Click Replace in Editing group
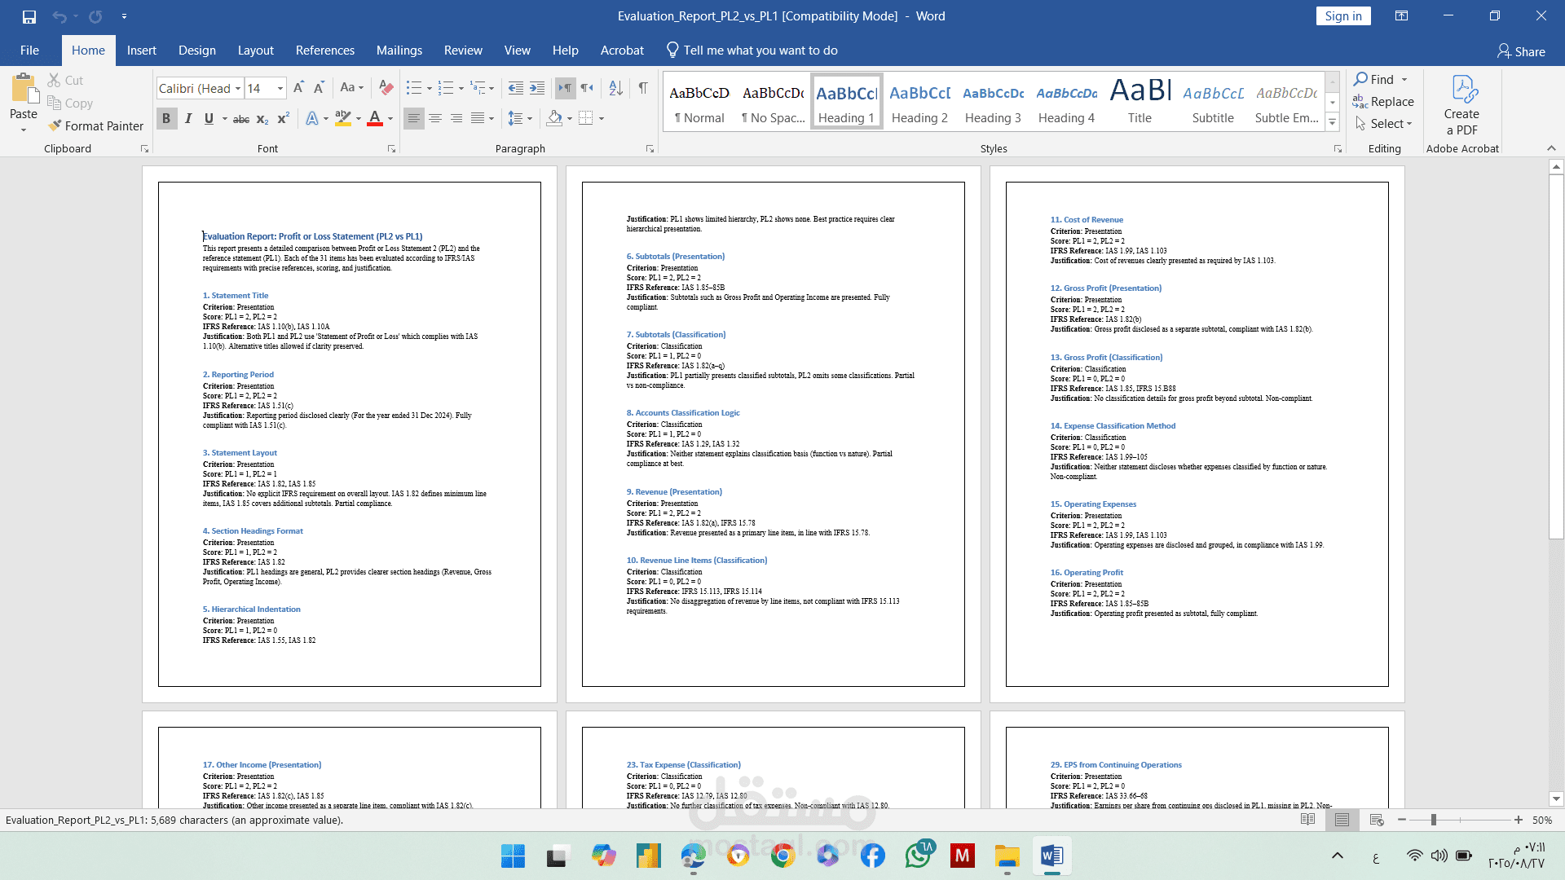Image resolution: width=1565 pixels, height=880 pixels. tap(1383, 102)
